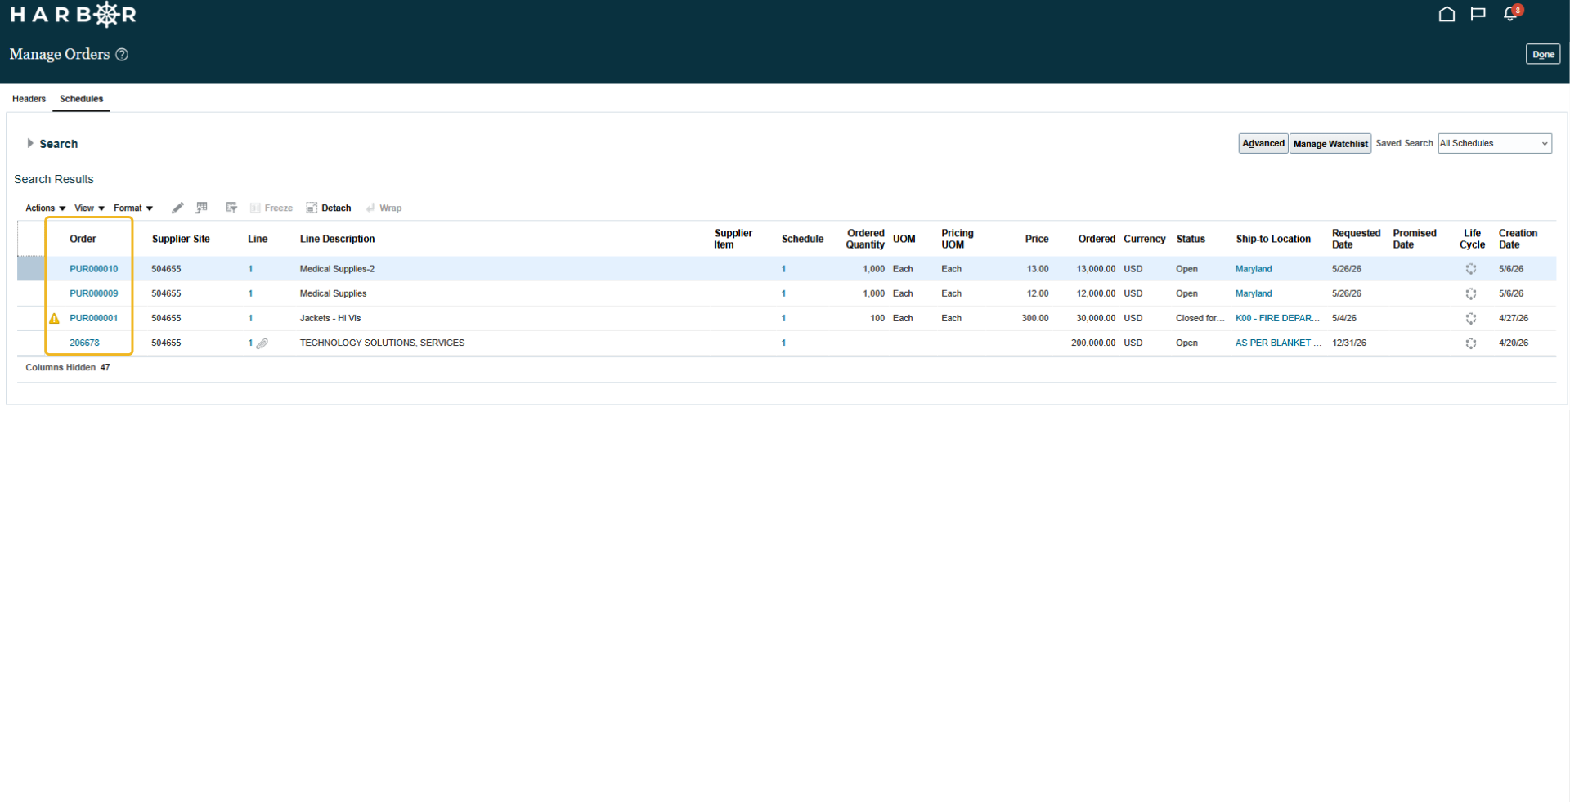Click the Ordered Quantity column header
Image resolution: width=1570 pixels, height=802 pixels.
pos(865,240)
